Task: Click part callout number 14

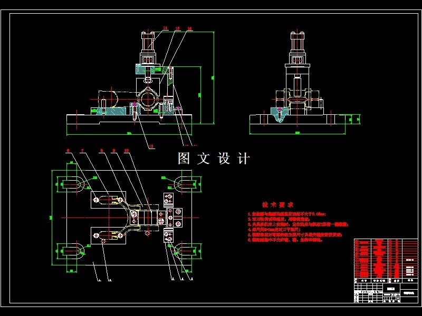Action: point(165,28)
